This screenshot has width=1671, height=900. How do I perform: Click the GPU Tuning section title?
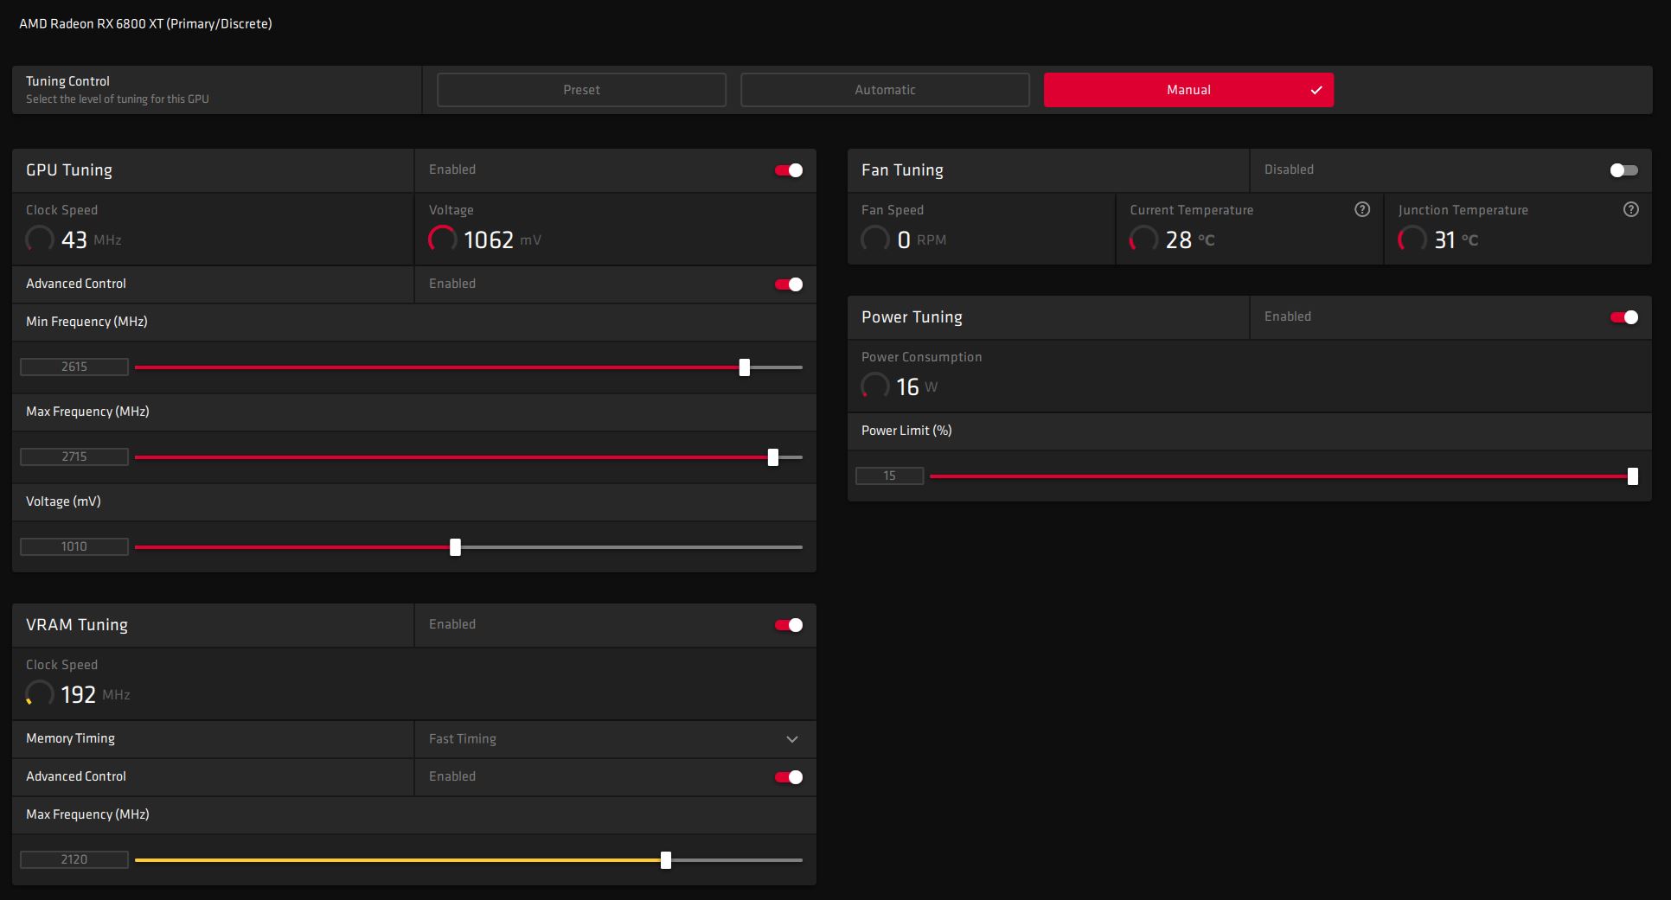[x=69, y=170]
